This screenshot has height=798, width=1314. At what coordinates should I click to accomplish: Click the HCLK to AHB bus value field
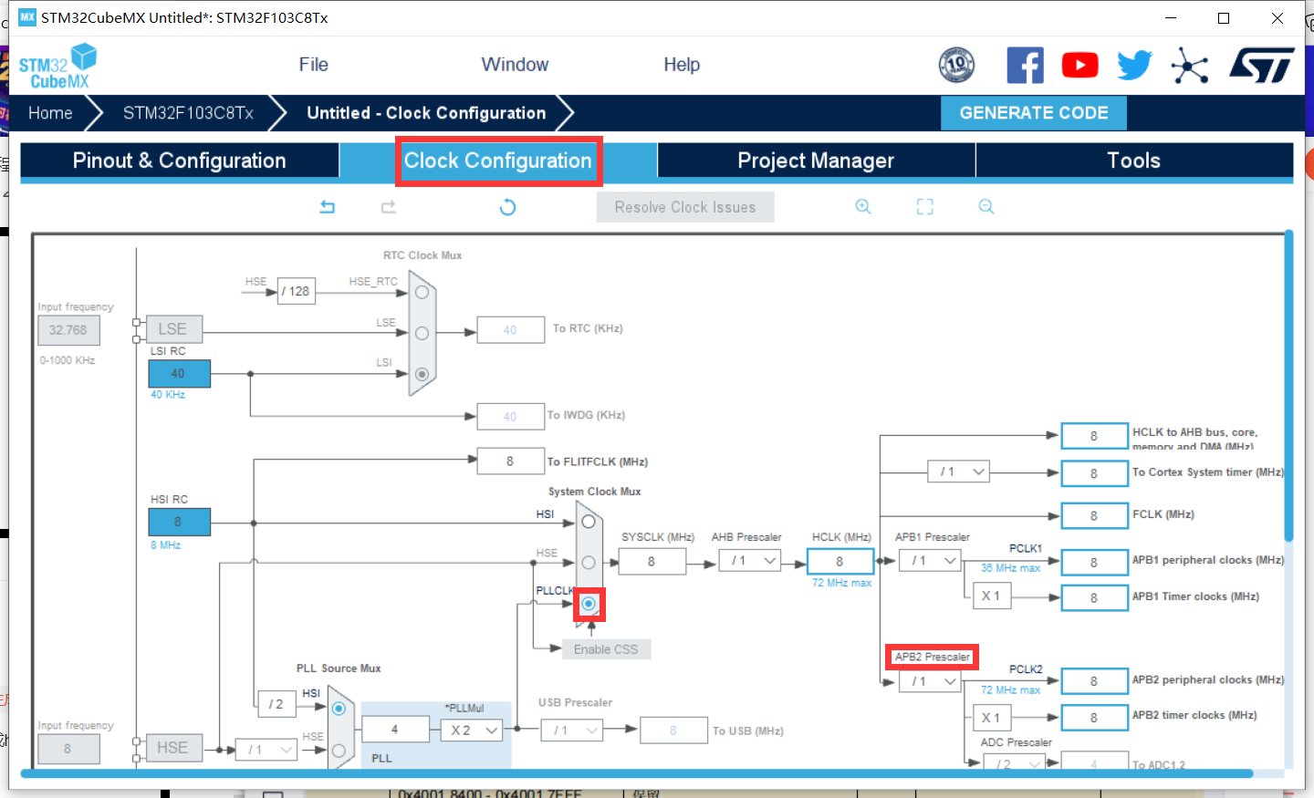coord(1094,436)
